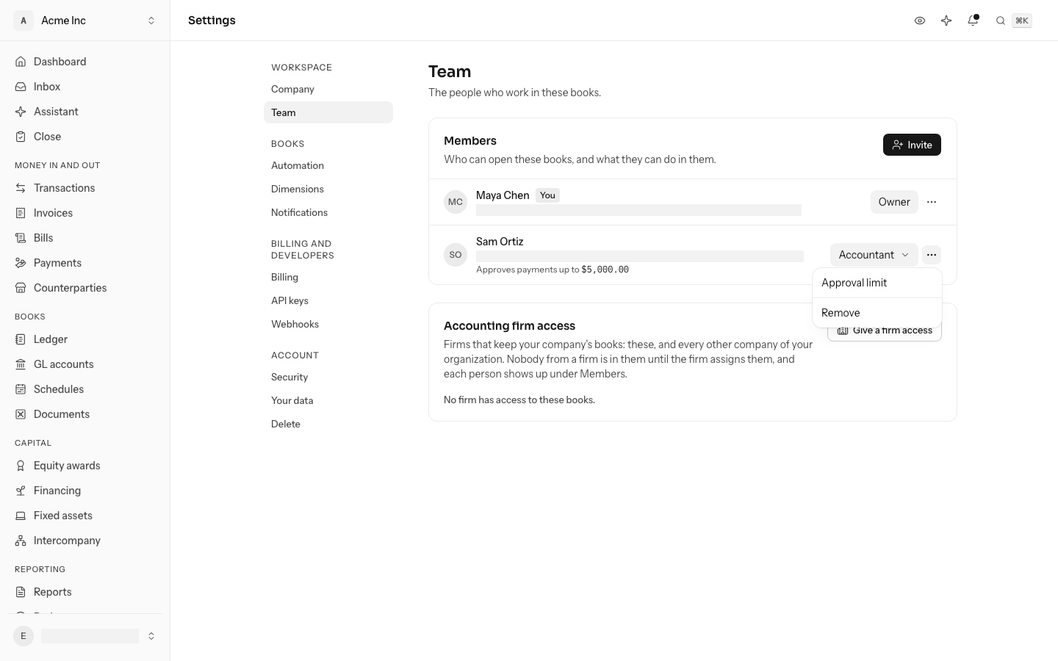Open the Documents page
This screenshot has width=1058, height=661.
(84, 414)
